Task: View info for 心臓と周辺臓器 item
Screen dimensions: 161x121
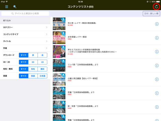Action: click(157, 79)
